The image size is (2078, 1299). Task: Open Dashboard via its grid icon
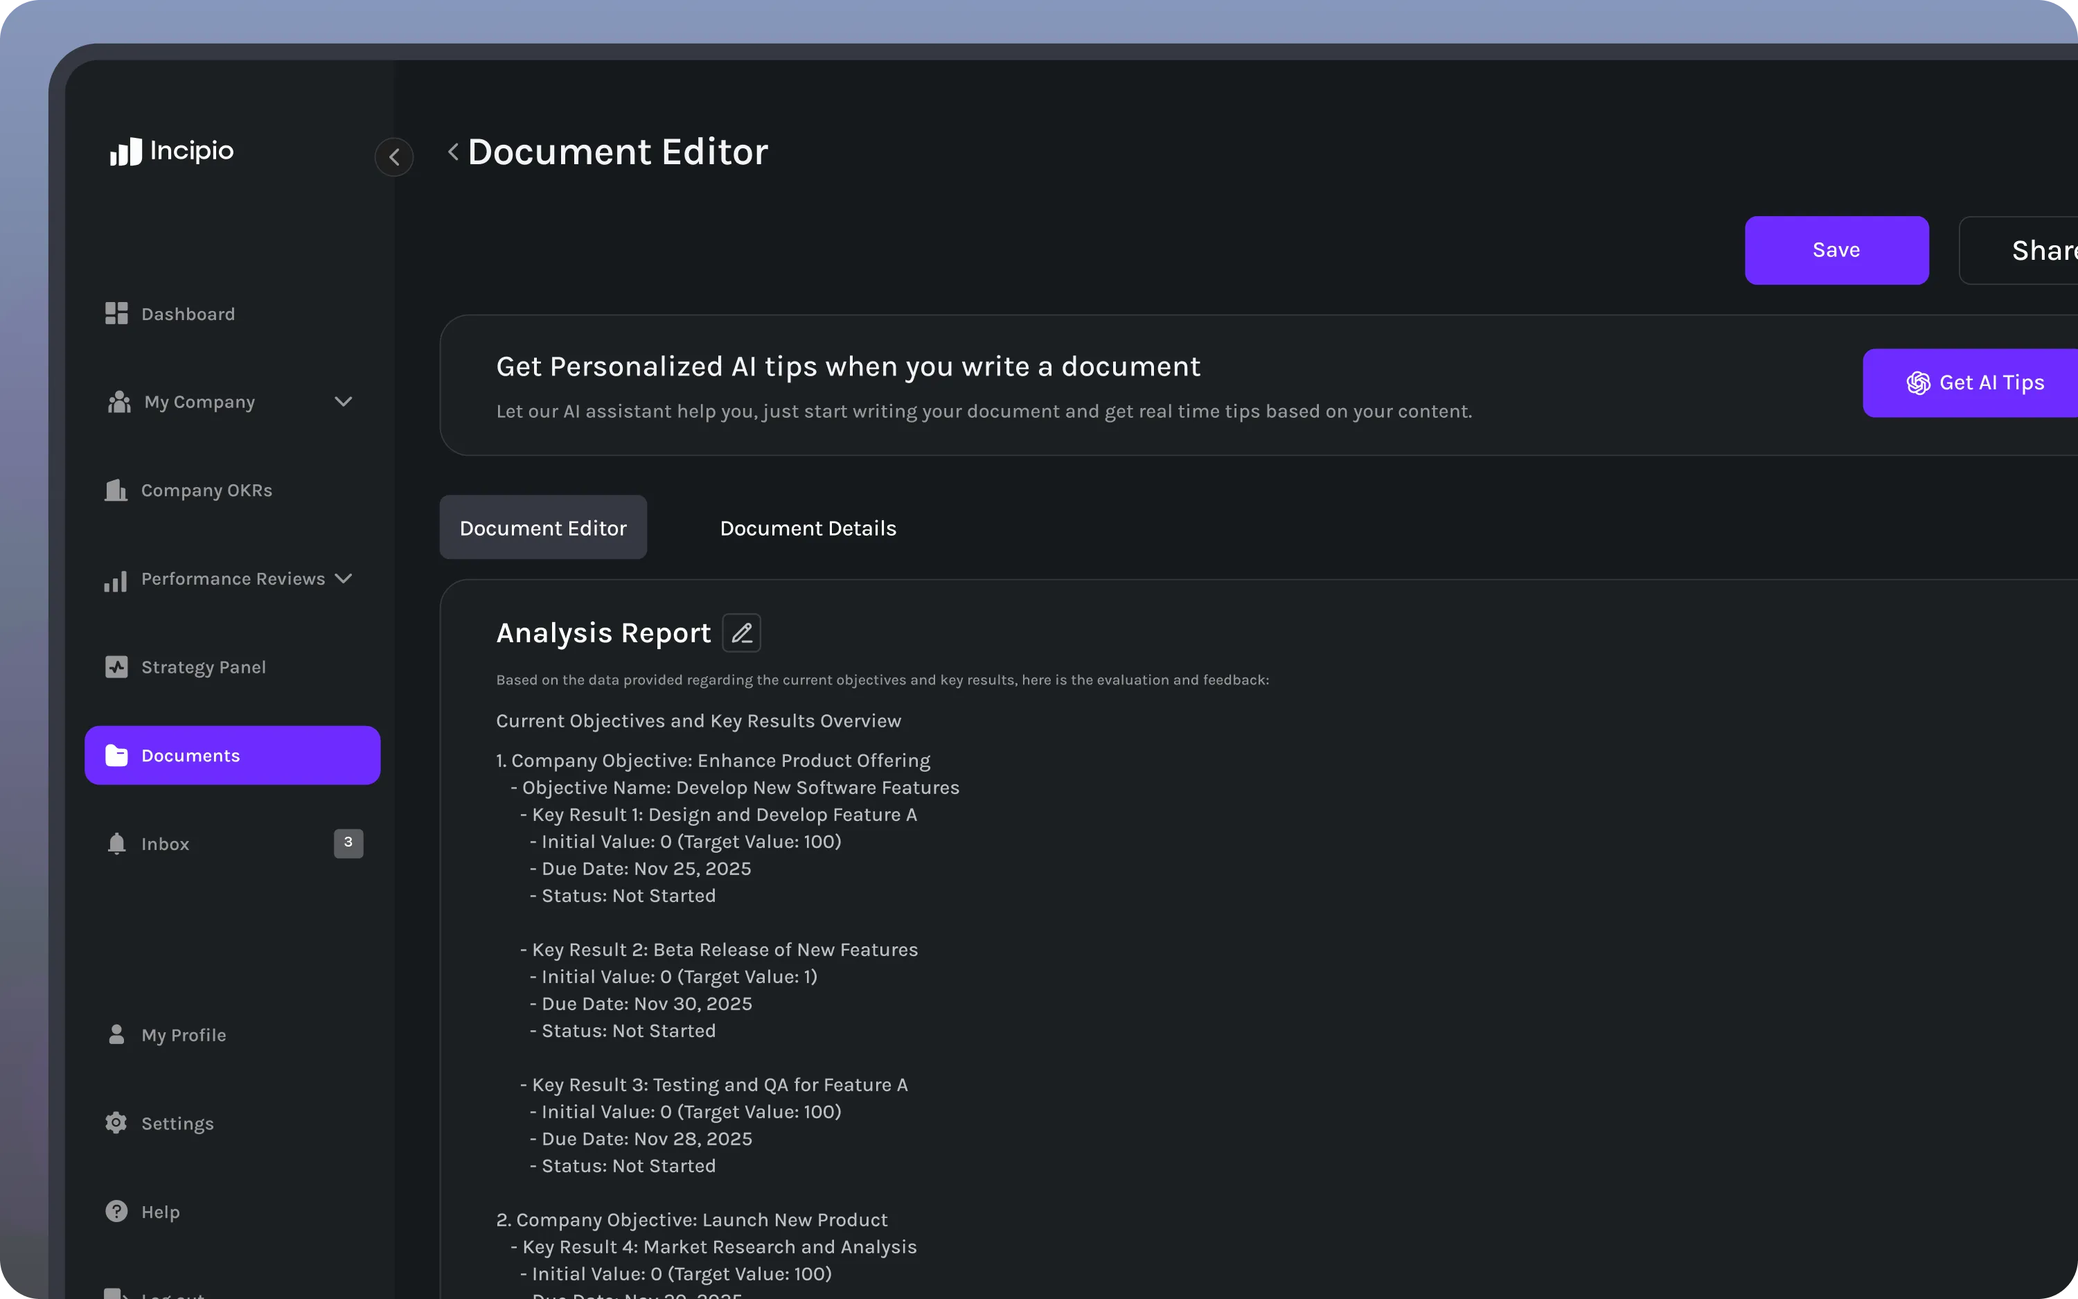tap(116, 314)
